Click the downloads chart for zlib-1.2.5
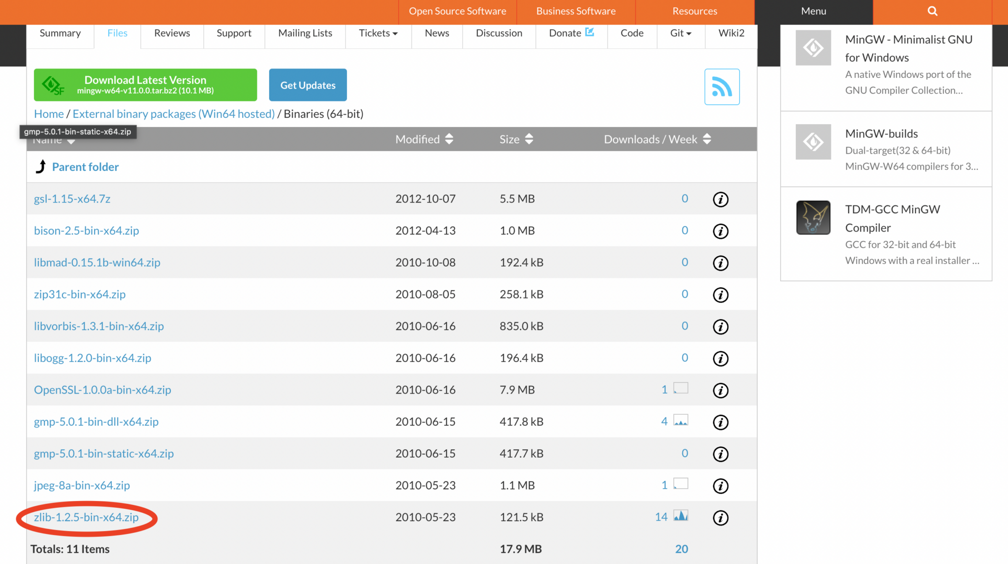The height and width of the screenshot is (564, 1008). 681,516
